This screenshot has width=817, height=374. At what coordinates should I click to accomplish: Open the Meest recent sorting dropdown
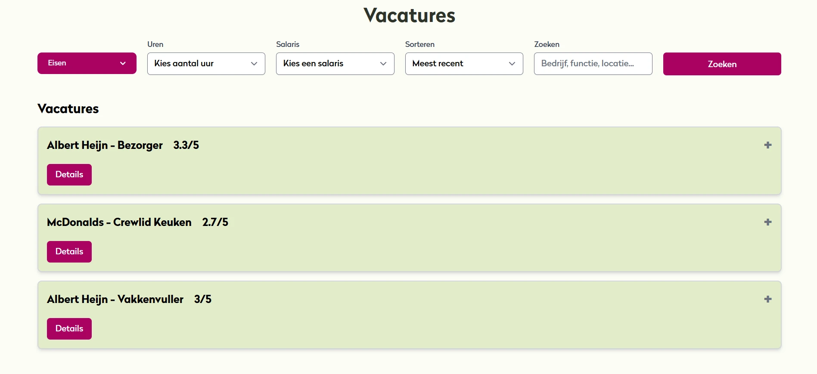[463, 63]
